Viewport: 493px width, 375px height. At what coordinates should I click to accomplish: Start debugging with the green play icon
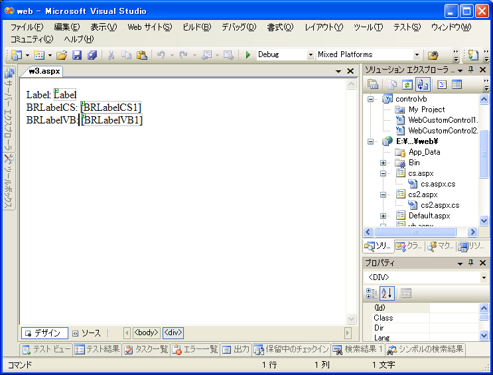pos(247,55)
